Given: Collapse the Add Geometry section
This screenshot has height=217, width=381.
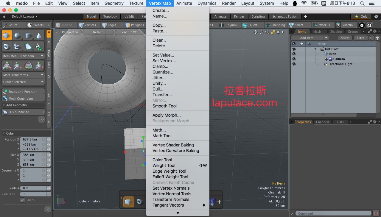Looking at the screenshot, I should coord(4,105).
